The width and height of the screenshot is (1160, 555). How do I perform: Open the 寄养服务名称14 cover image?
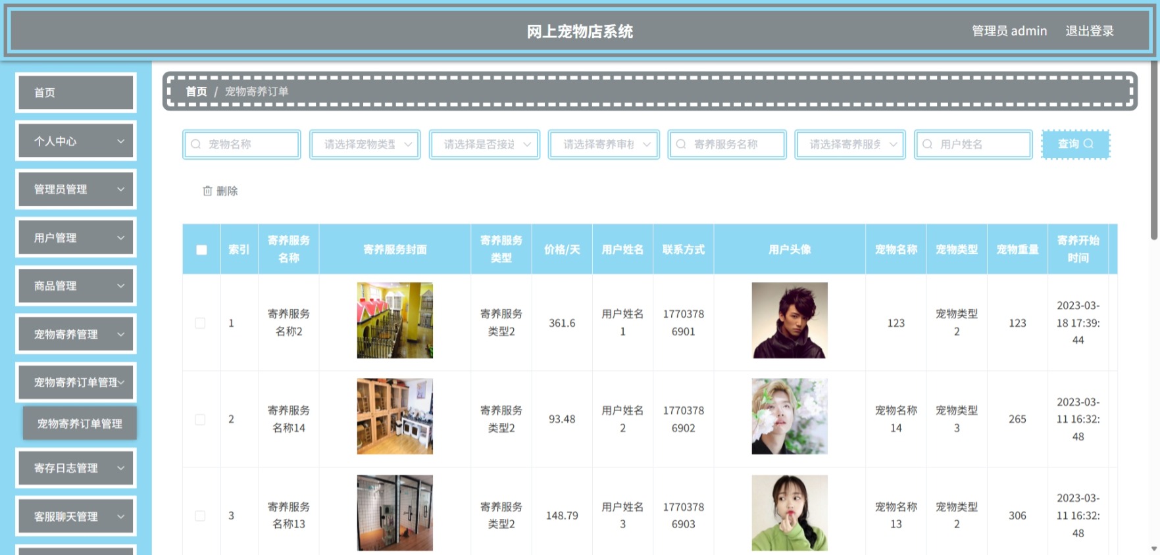click(395, 416)
